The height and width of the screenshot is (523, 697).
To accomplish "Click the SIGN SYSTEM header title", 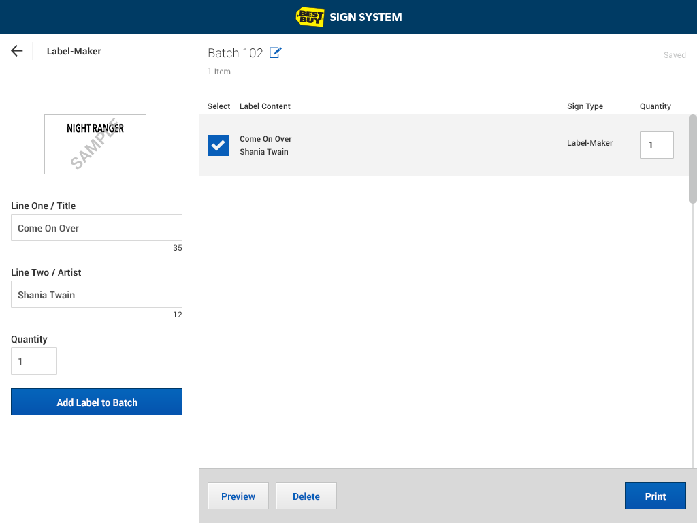I will point(366,17).
